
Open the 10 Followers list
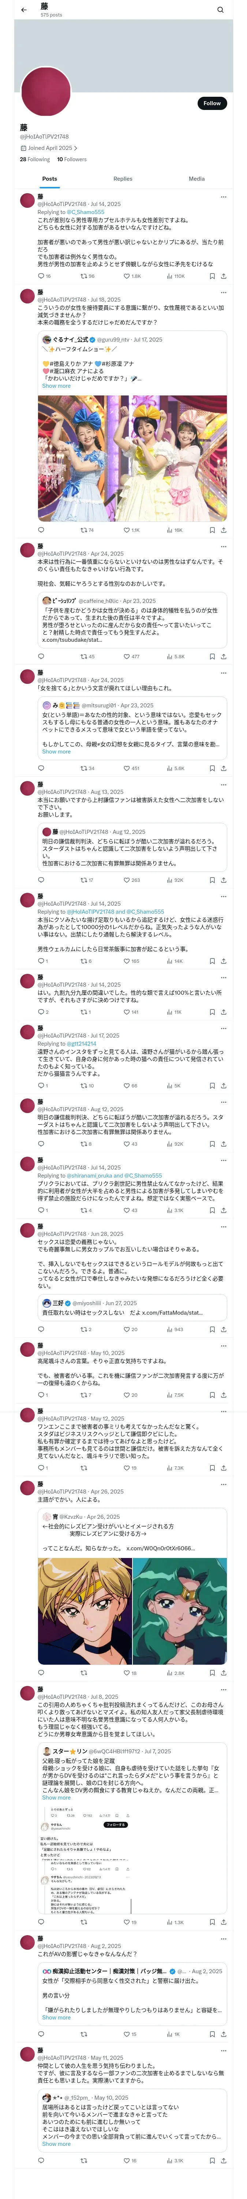pyautogui.click(x=72, y=159)
